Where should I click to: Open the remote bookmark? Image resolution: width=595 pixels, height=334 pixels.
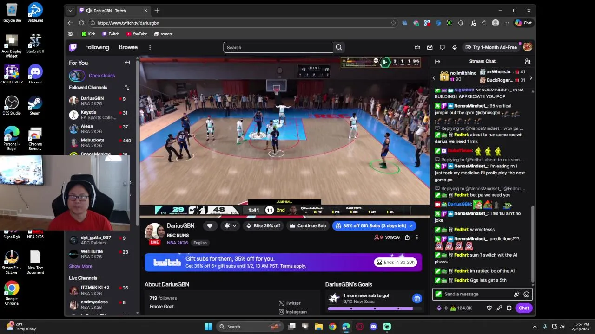pyautogui.click(x=164, y=34)
